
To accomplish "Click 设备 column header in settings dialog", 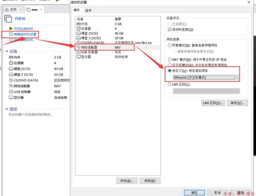I will point(80,19).
